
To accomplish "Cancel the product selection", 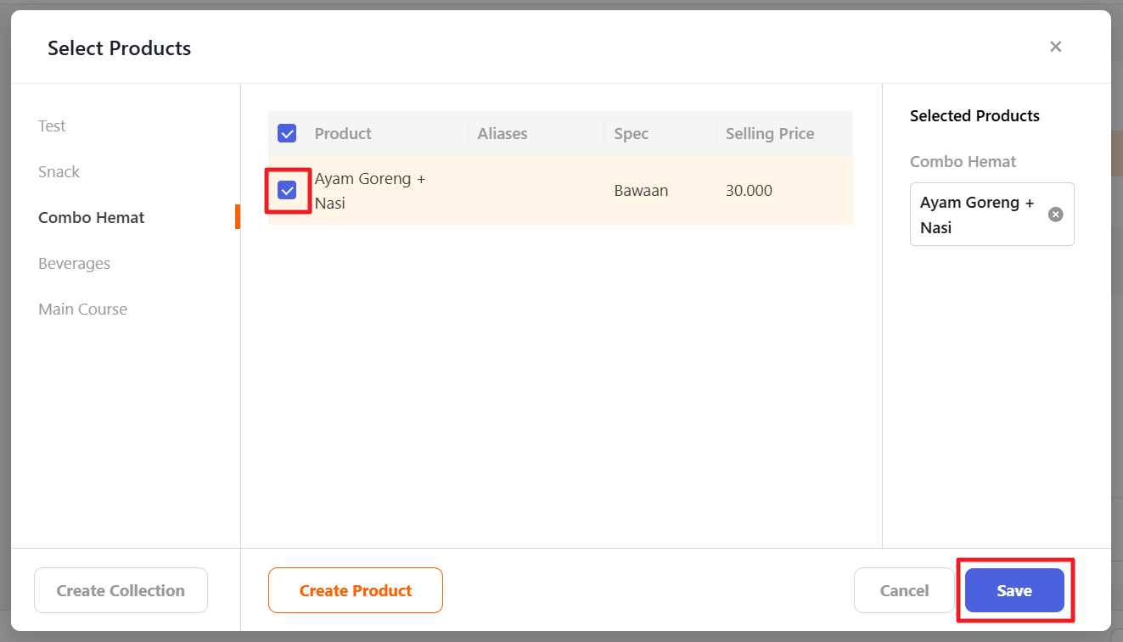I will tap(904, 590).
